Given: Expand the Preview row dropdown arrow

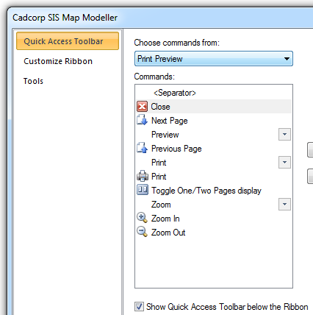Looking at the screenshot, I should 284,134.
